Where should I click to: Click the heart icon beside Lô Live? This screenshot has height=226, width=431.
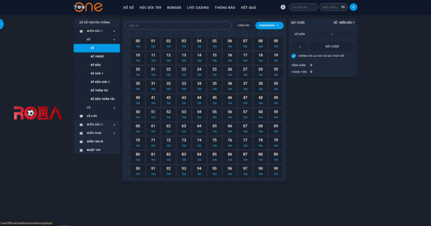[81, 116]
